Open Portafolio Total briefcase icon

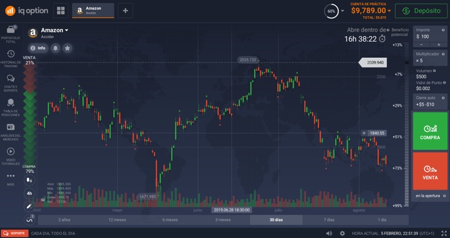(x=11, y=30)
